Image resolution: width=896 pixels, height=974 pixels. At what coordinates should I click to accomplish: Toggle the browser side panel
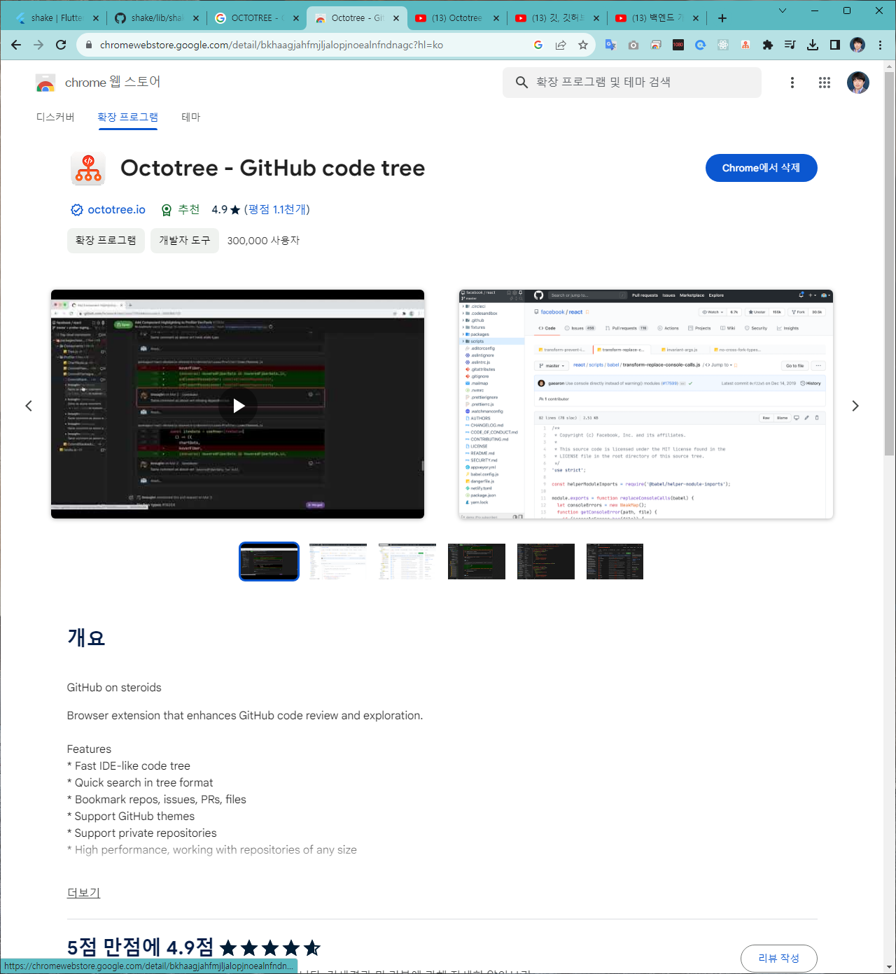pyautogui.click(x=835, y=45)
